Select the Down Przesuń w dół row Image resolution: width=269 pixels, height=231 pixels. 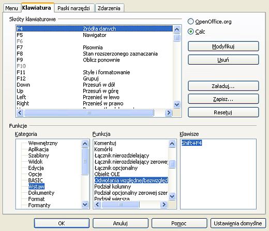coord(95,85)
